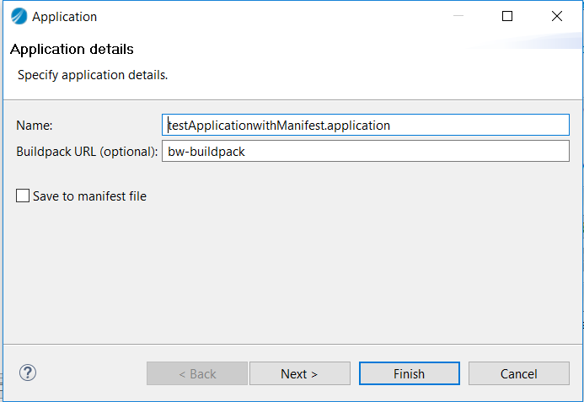This screenshot has height=402, width=584.
Task: Click the 'Application details' heading
Action: [72, 49]
